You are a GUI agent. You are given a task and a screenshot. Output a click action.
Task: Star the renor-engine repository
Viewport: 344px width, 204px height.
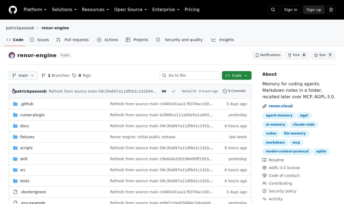tap(323, 55)
